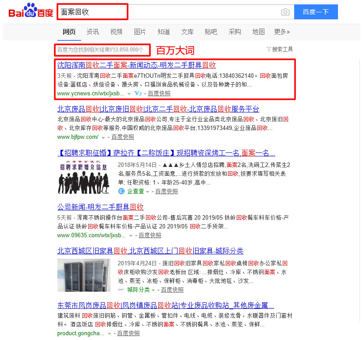The width and height of the screenshot is (363, 340).
Task: Open result 沈阳浑南回收二手面案 title link
Action: [x=137, y=65]
